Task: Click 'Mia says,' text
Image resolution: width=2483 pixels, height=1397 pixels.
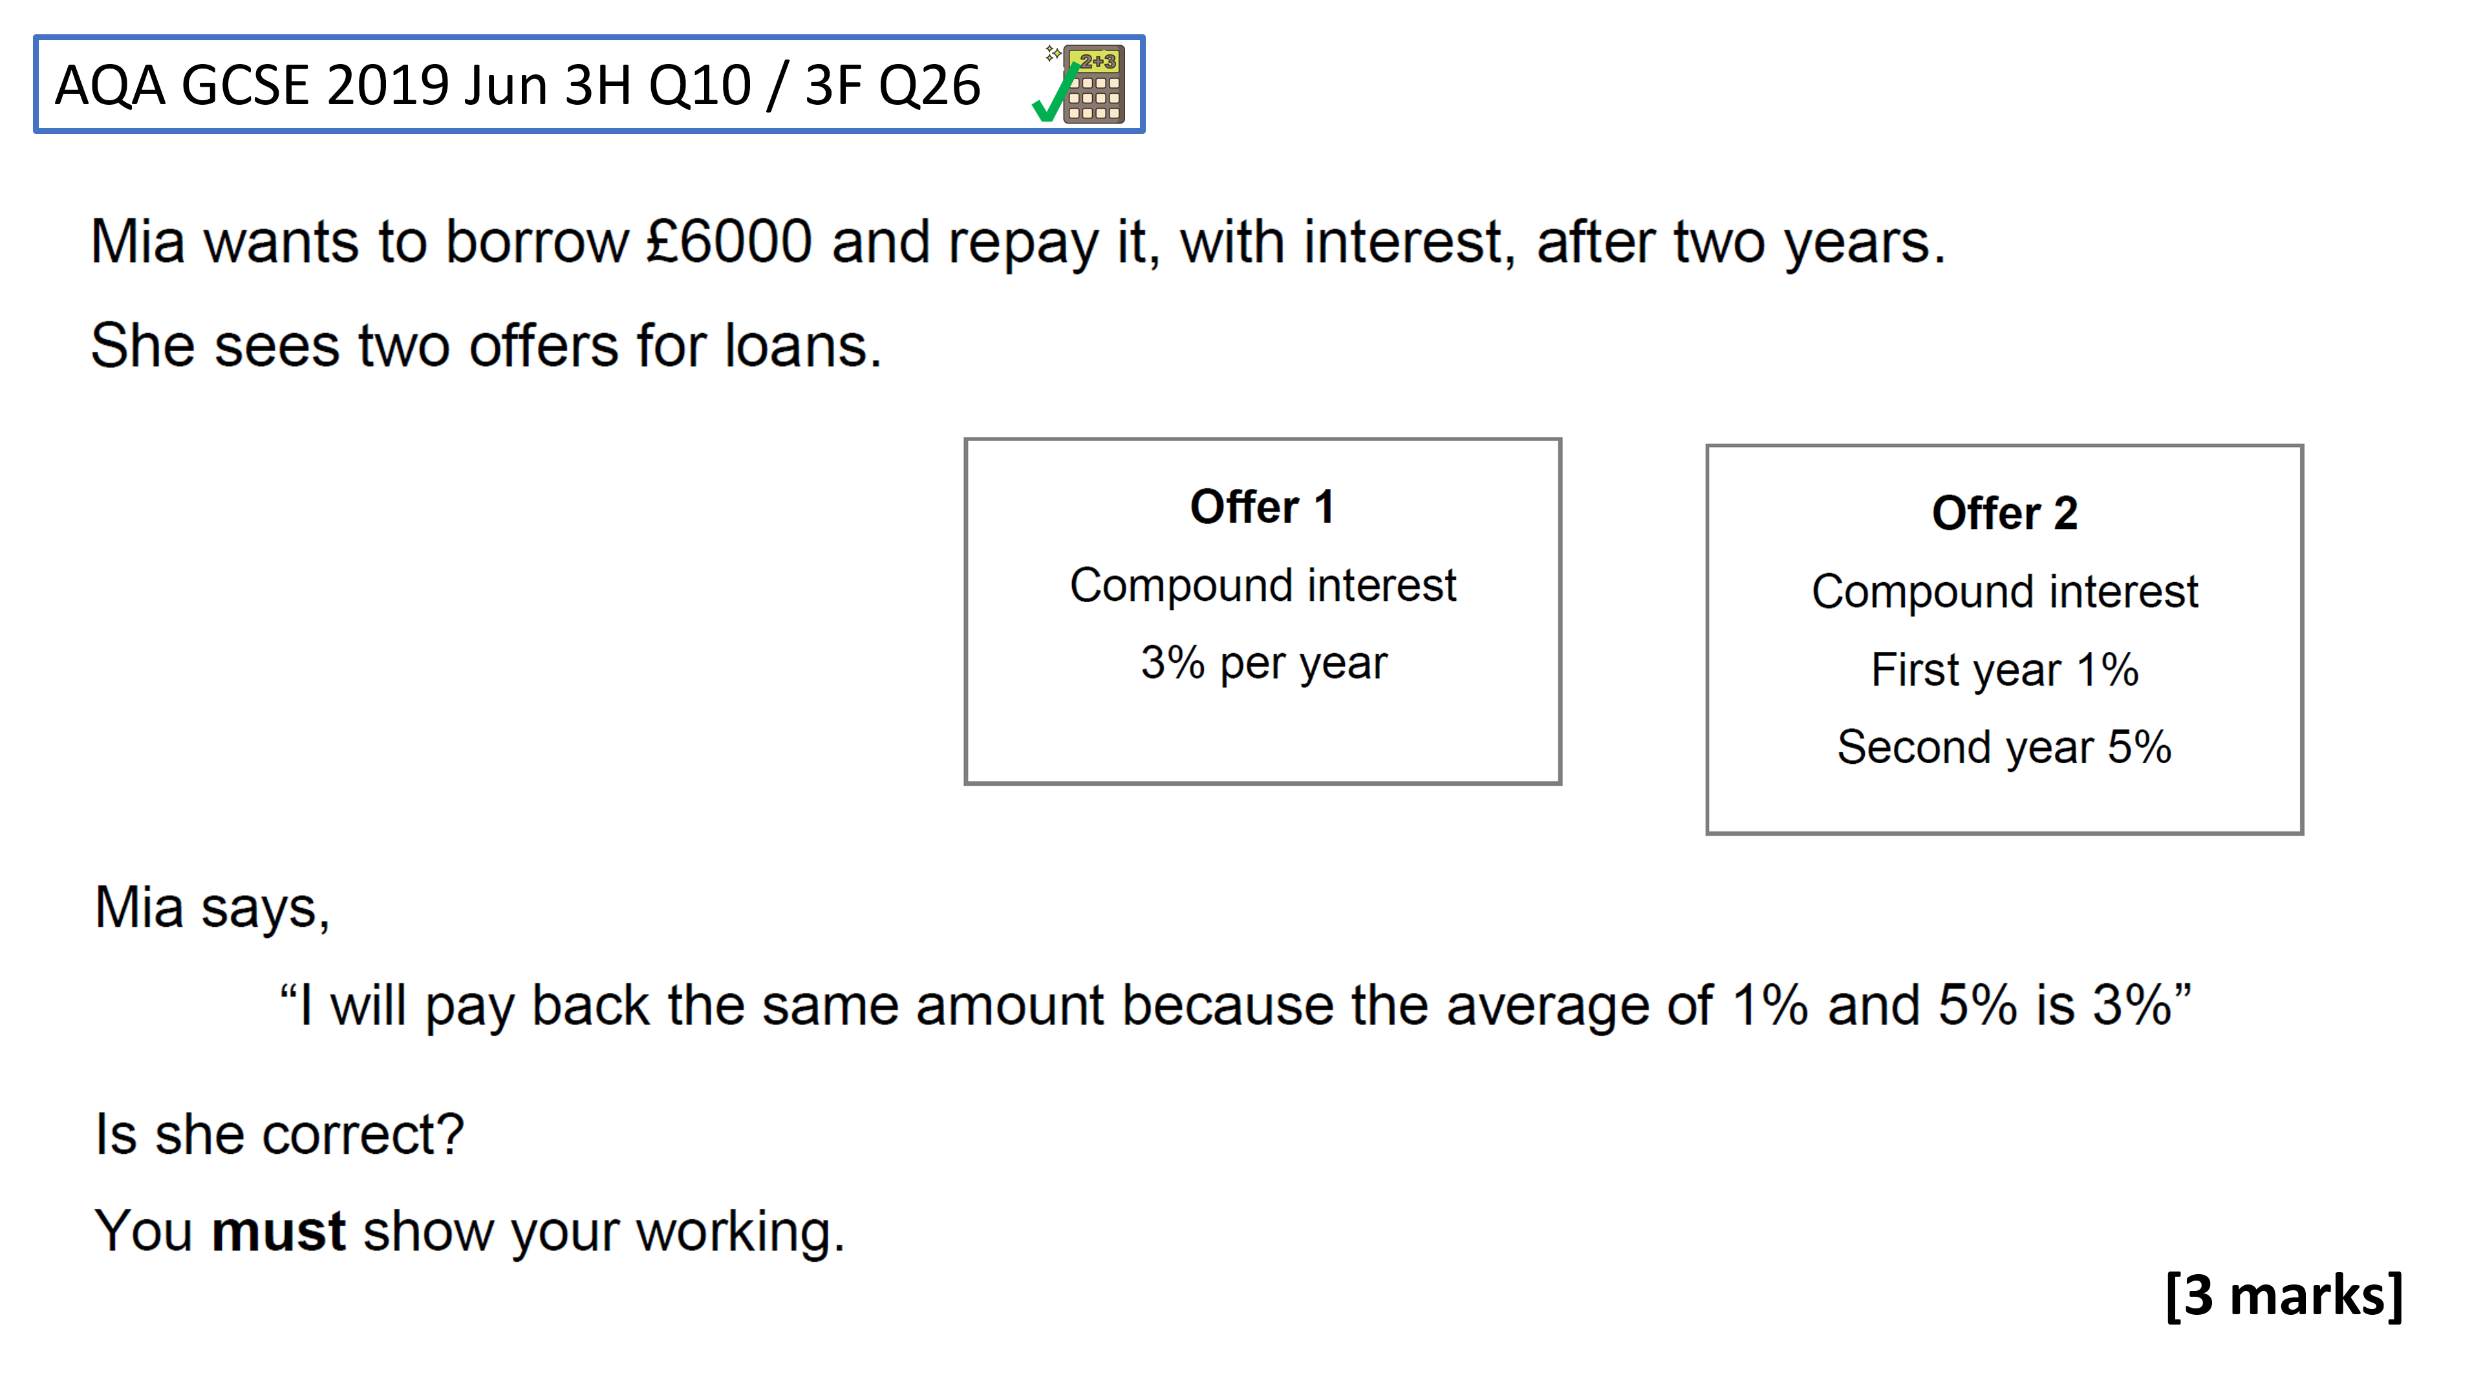Action: [213, 908]
